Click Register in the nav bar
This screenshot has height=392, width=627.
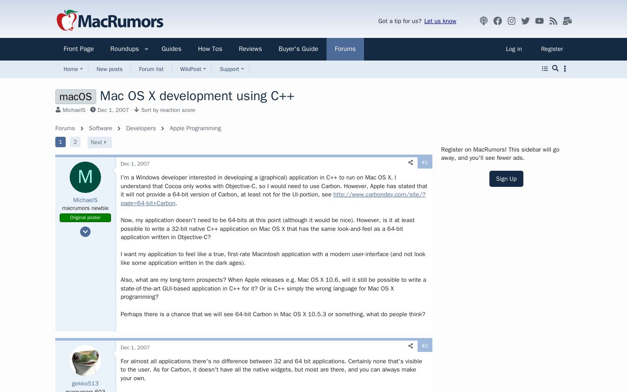click(x=552, y=49)
